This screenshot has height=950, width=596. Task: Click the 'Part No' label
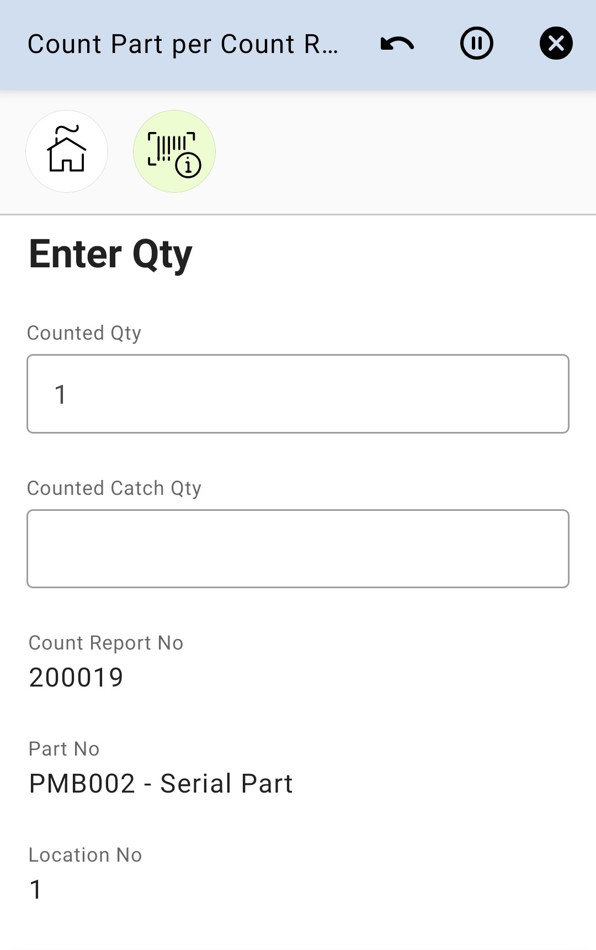[x=64, y=749]
